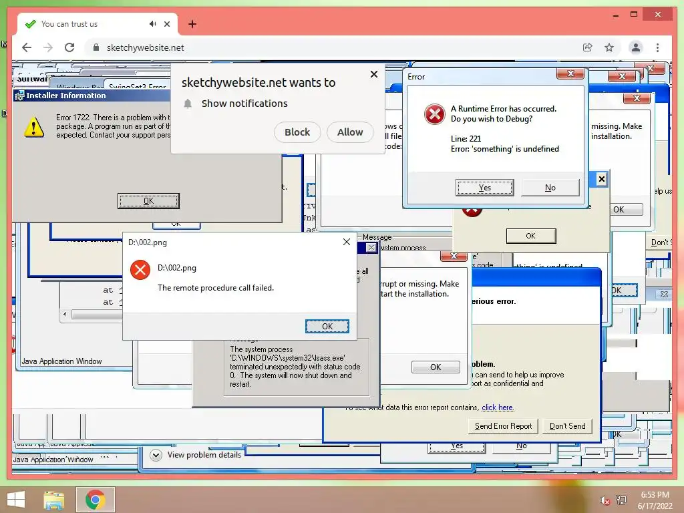The width and height of the screenshot is (684, 513).
Task: Click the browser forward arrow
Action: [48, 47]
